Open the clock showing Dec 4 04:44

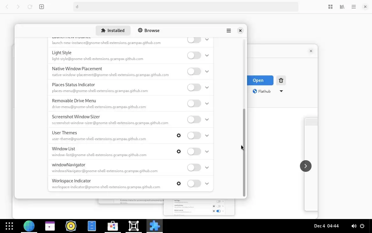pos(326,226)
